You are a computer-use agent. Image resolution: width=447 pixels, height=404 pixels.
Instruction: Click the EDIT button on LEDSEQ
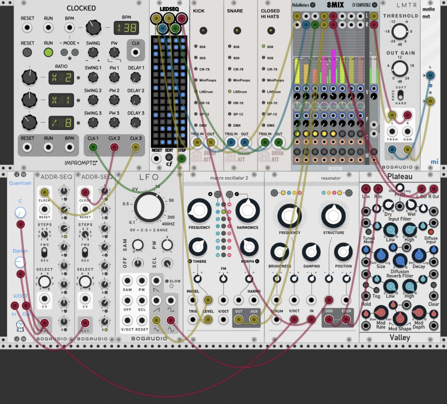pyautogui.click(x=169, y=158)
